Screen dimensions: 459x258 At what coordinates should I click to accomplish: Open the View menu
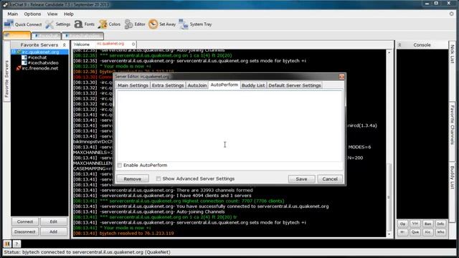[x=52, y=14]
